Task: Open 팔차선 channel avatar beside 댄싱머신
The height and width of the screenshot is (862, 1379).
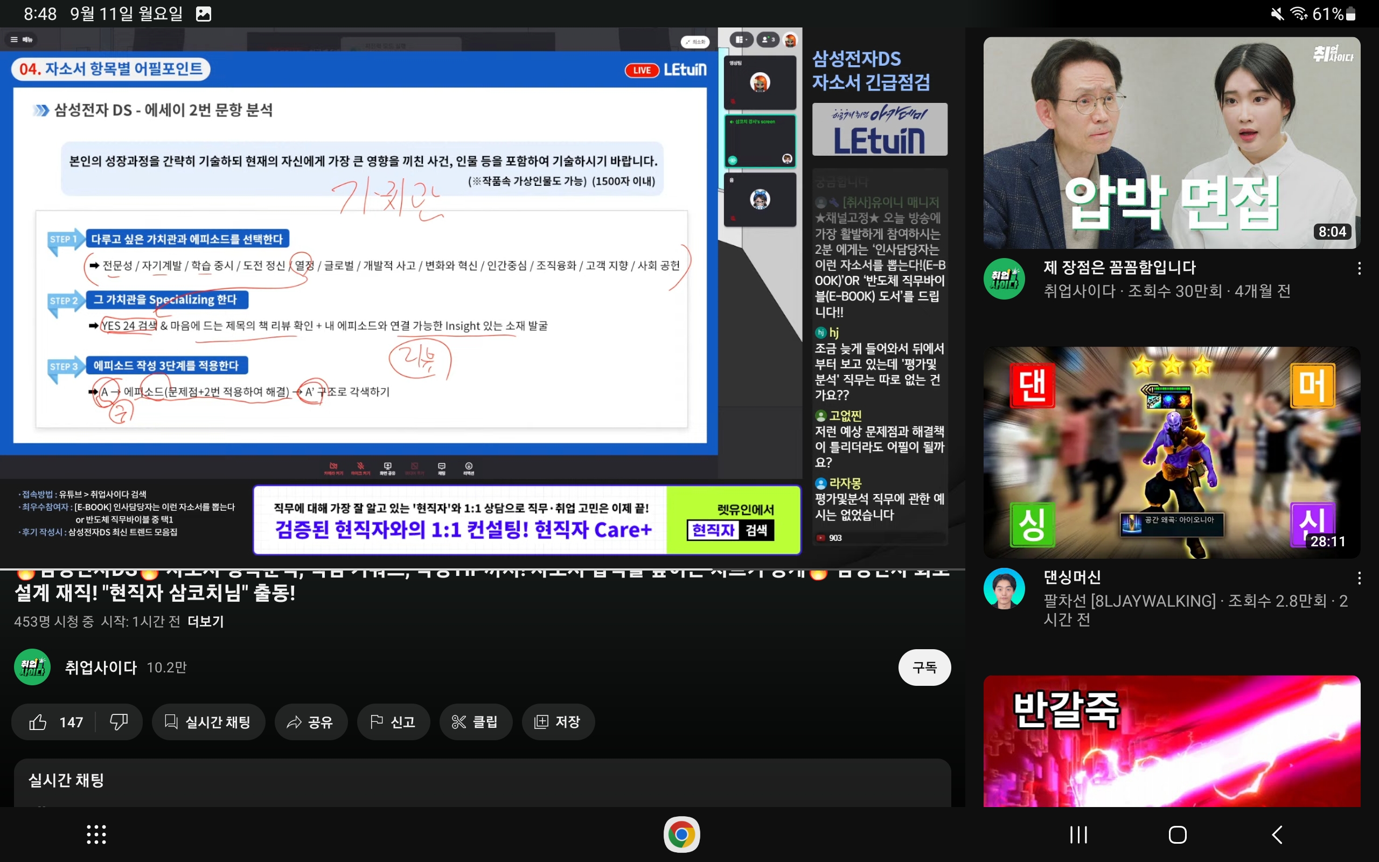Action: (x=1004, y=588)
